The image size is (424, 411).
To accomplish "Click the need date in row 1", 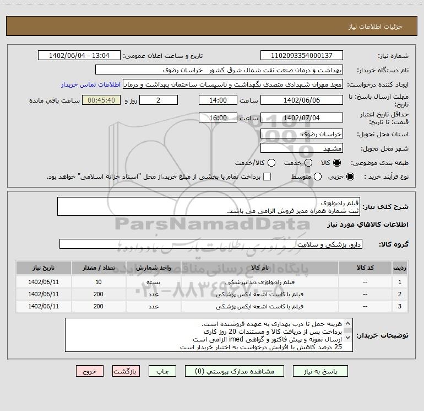I will pyautogui.click(x=44, y=282).
